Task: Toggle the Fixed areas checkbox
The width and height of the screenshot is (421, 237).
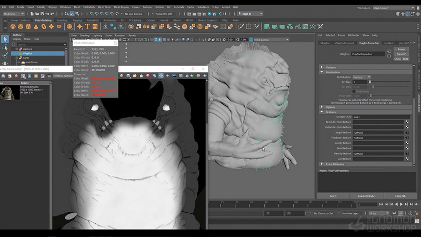Action: [354, 91]
